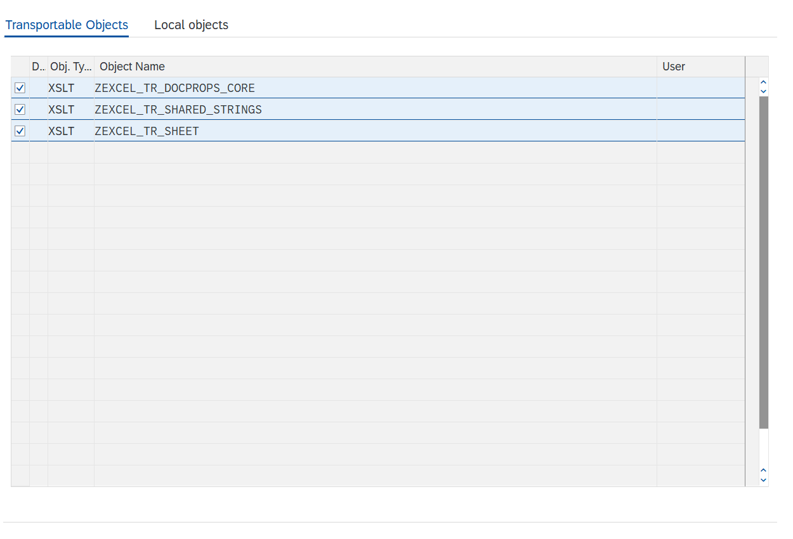Click the scrollbar down arrow below it
The width and height of the screenshot is (793, 539).
[x=763, y=91]
